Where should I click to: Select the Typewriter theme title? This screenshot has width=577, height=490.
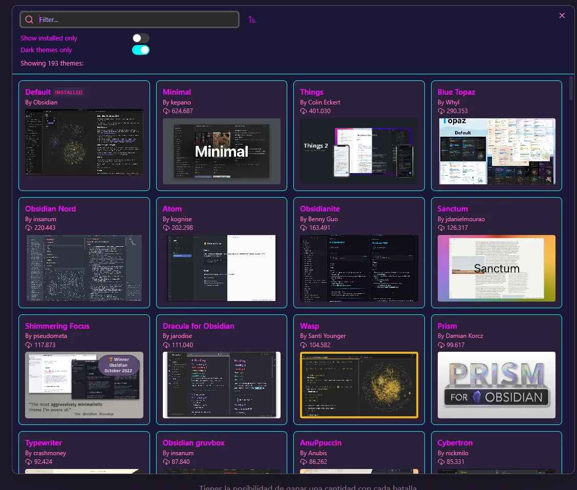pos(44,443)
